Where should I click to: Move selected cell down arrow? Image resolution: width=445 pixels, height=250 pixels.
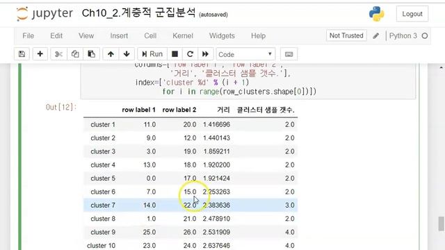pyautogui.click(x=127, y=54)
